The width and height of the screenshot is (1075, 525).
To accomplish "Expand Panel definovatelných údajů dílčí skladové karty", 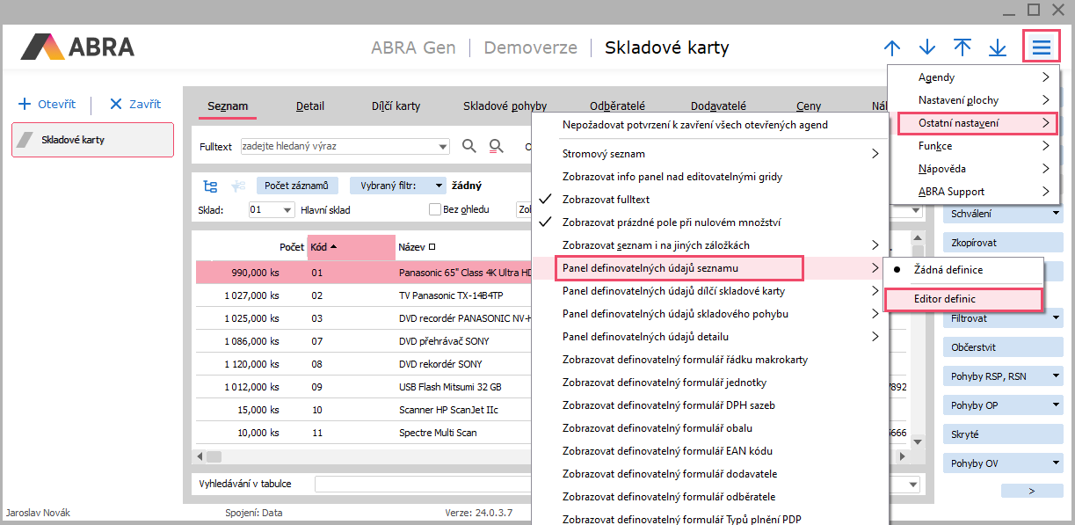I will [709, 291].
